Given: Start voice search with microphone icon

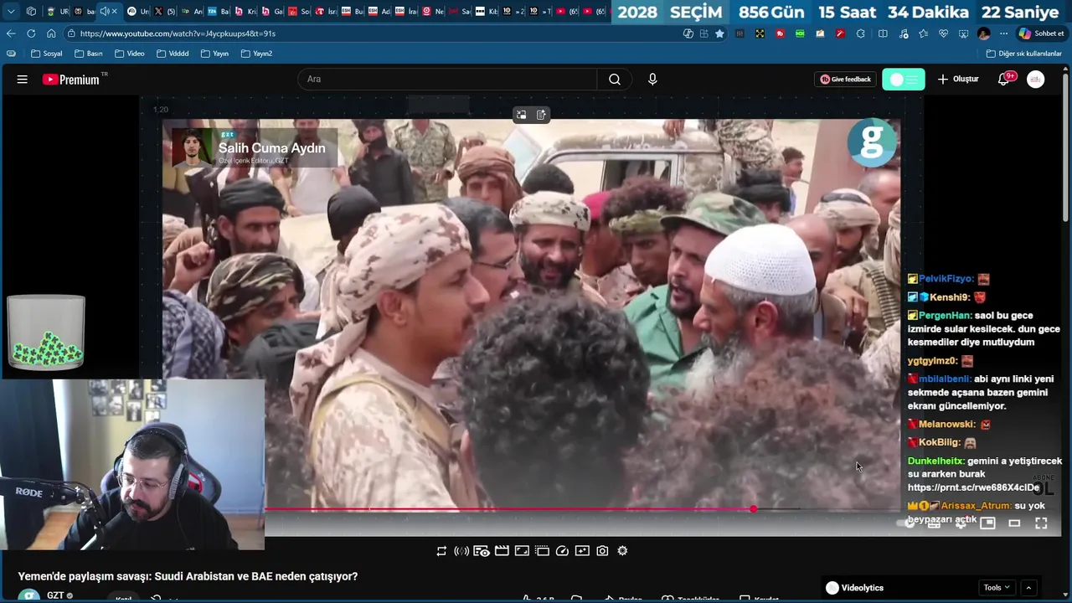Looking at the screenshot, I should point(652,79).
